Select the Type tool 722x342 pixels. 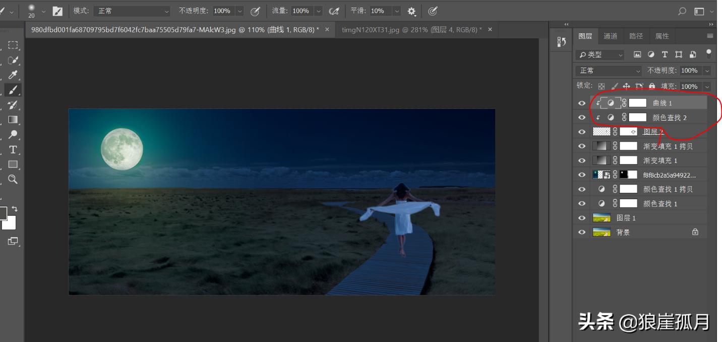[x=14, y=149]
